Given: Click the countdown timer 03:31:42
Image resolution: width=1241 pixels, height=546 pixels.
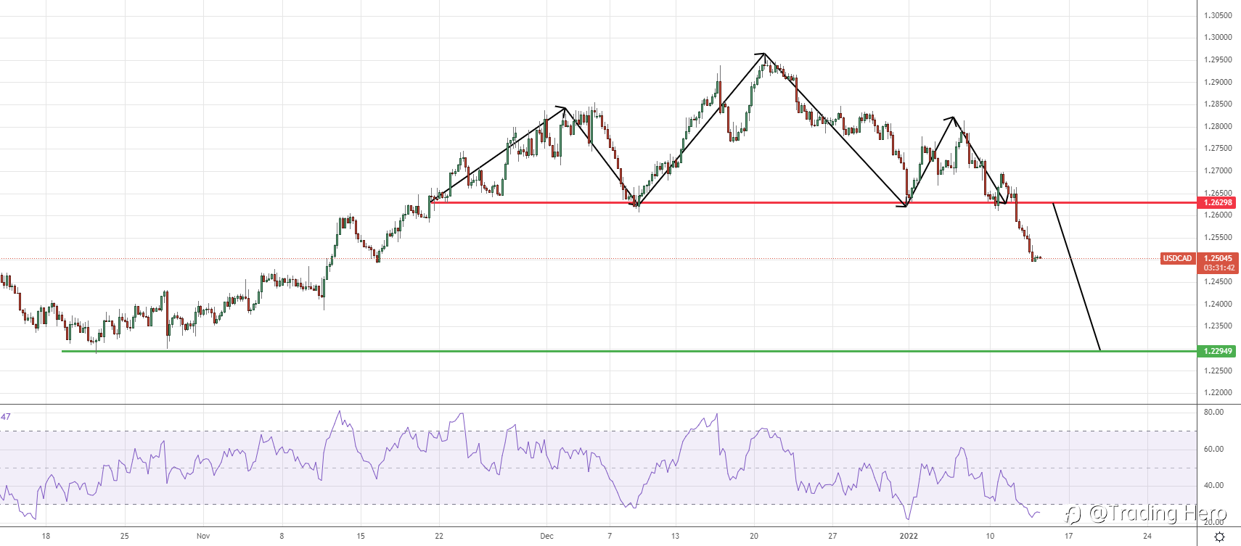Looking at the screenshot, I should pos(1219,268).
